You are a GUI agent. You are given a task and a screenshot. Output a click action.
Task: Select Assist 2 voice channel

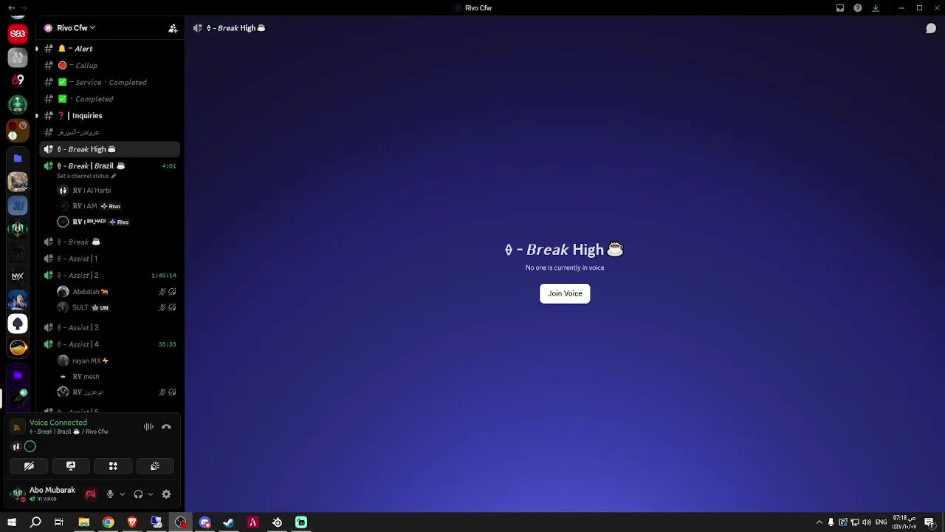(109, 276)
